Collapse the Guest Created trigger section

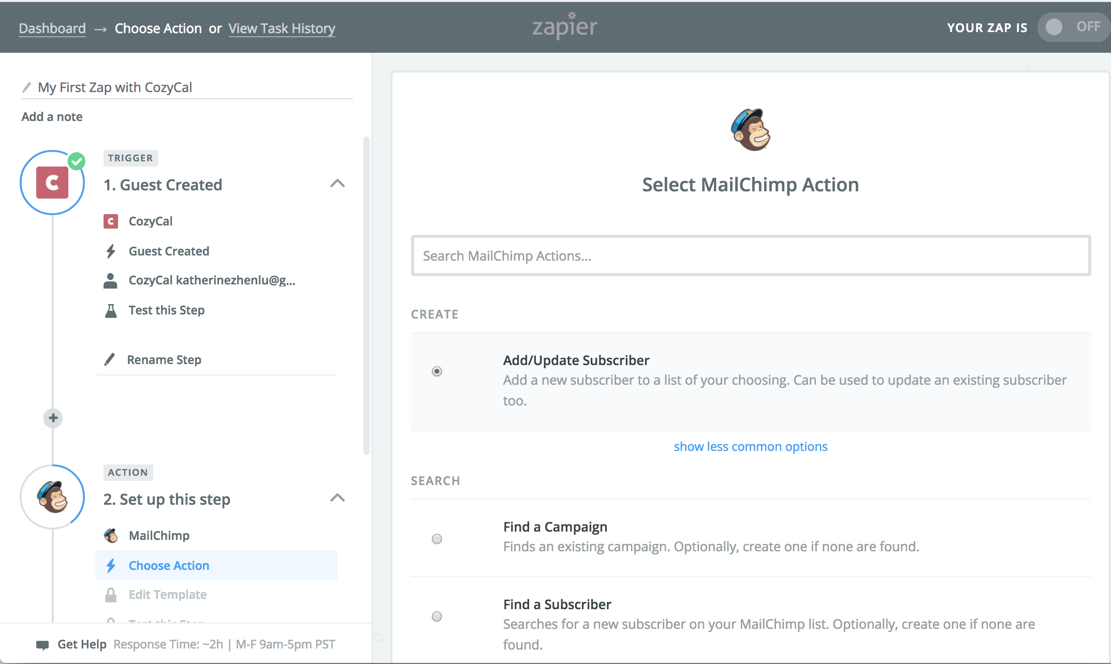[x=338, y=184]
